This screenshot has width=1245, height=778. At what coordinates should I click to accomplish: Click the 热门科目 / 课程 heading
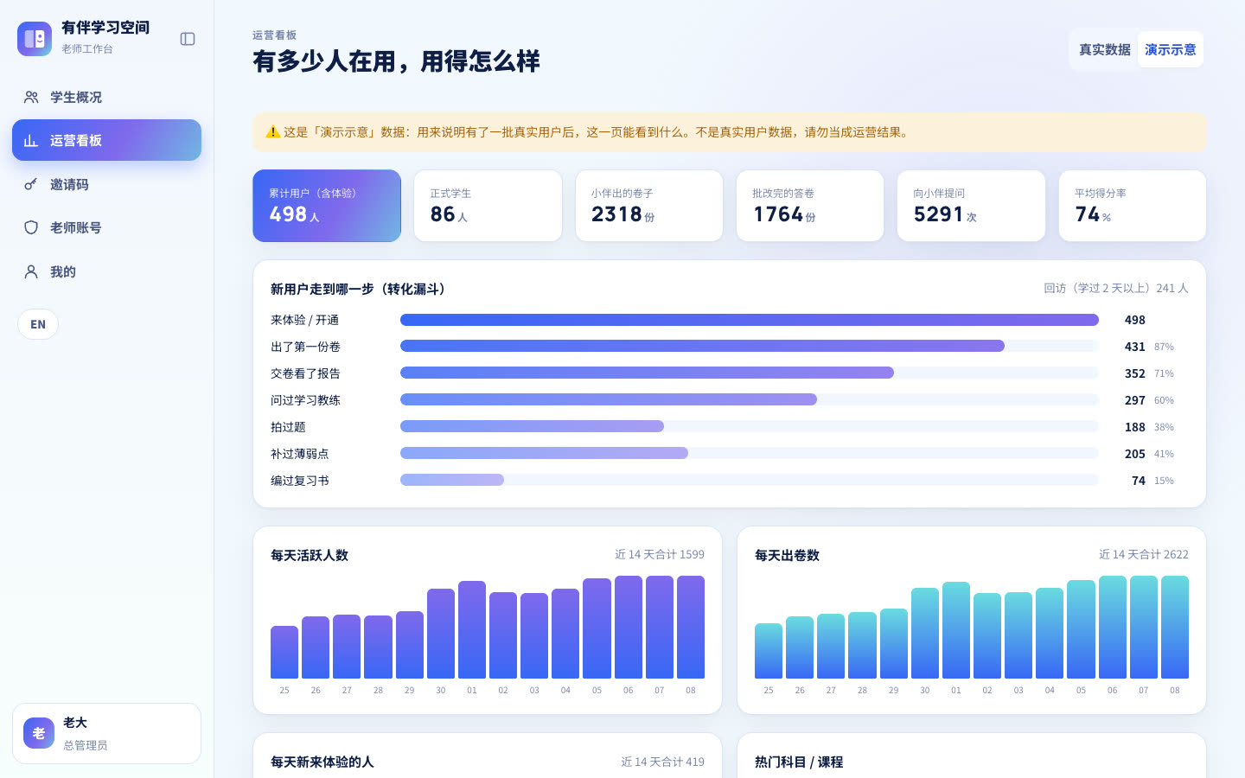coord(799,762)
